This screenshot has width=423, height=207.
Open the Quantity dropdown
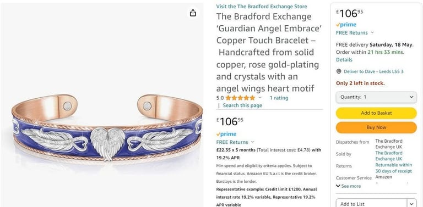pos(376,97)
